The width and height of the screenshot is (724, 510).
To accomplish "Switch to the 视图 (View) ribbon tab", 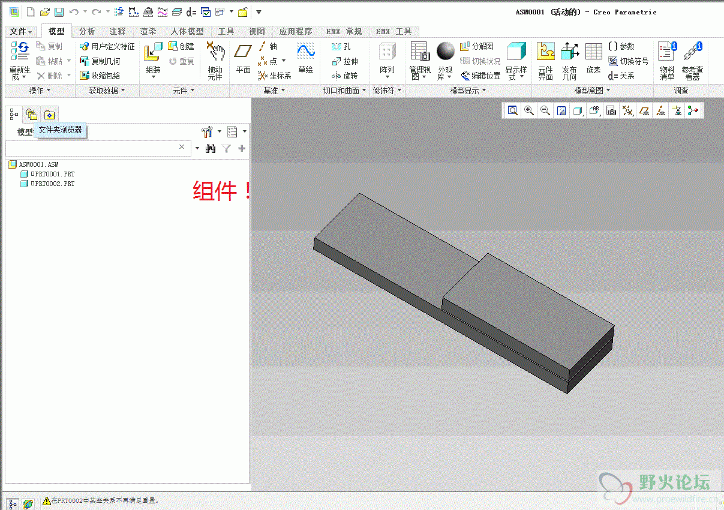I will [257, 31].
